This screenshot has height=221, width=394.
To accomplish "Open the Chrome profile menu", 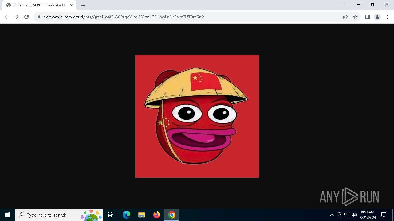I will click(x=377, y=17).
